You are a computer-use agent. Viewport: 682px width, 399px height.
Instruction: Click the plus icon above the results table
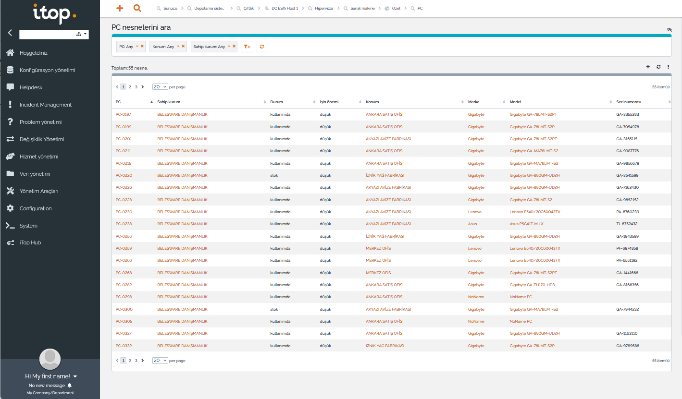(x=648, y=67)
